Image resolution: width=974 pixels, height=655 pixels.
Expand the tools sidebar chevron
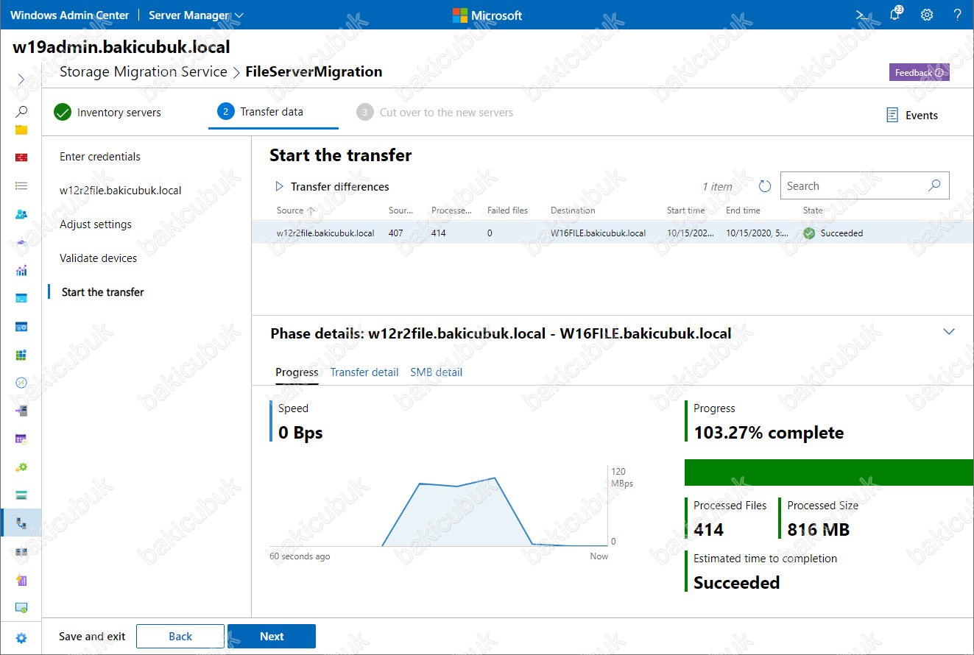coord(21,79)
